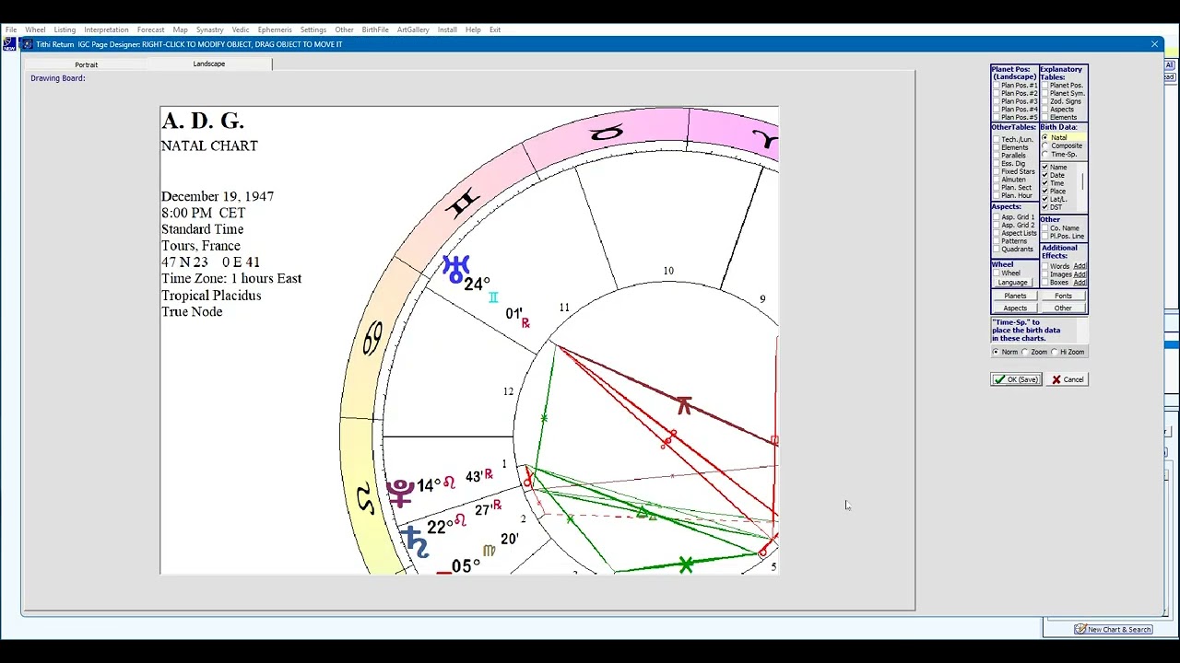
Task: Click Add next to Boxes
Action: (1080, 283)
